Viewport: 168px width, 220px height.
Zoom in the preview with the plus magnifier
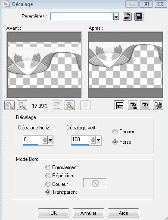coord(22,105)
